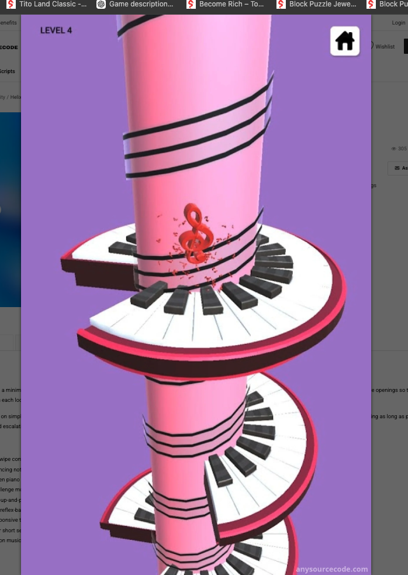The height and width of the screenshot is (575, 408).
Task: Click the Helix breadcrumb link
Action: coord(15,97)
